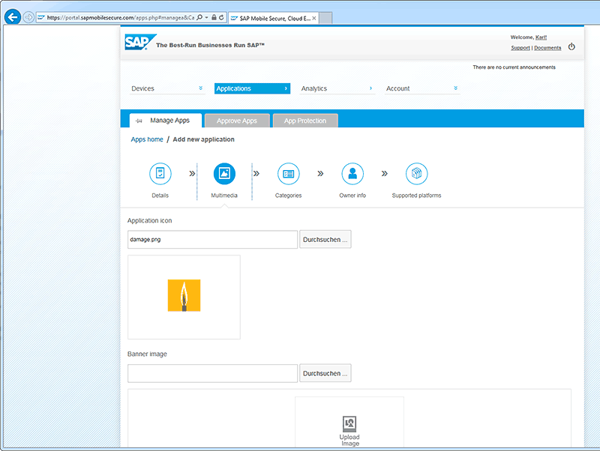This screenshot has height=451, width=600.
Task: Switch to the App Protection tab
Action: (305, 121)
